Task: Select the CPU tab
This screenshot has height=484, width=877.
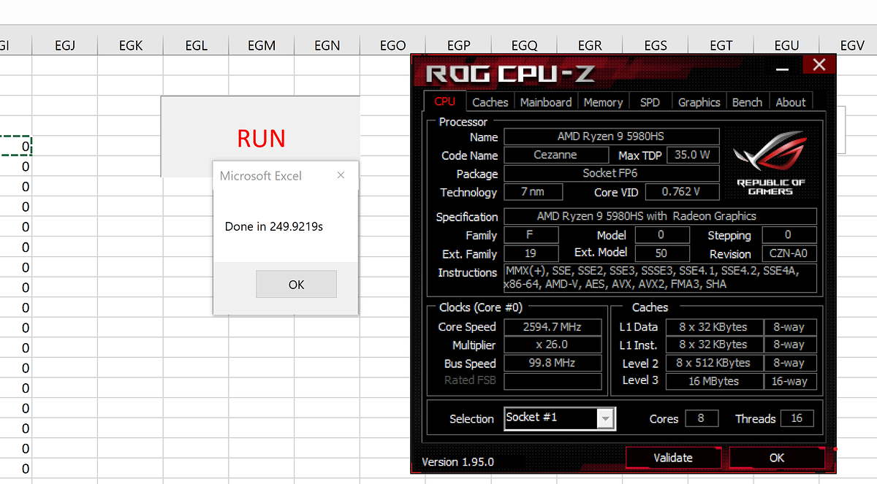Action: coord(444,101)
